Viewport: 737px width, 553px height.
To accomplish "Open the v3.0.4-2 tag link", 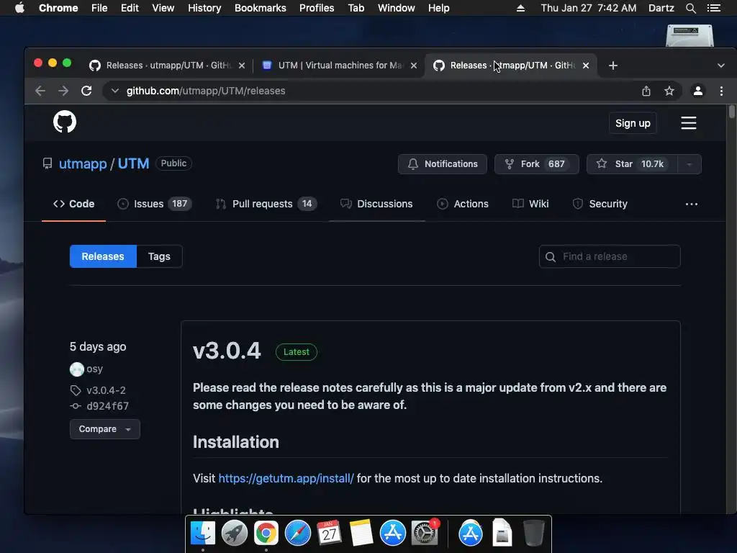I will 106,390.
